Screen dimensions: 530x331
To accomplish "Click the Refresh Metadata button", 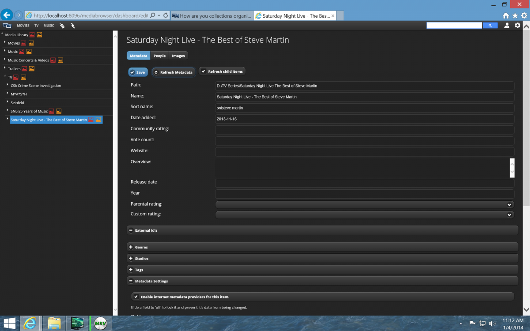I will pyautogui.click(x=173, y=72).
